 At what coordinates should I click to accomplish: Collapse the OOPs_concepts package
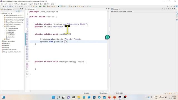[3, 26]
